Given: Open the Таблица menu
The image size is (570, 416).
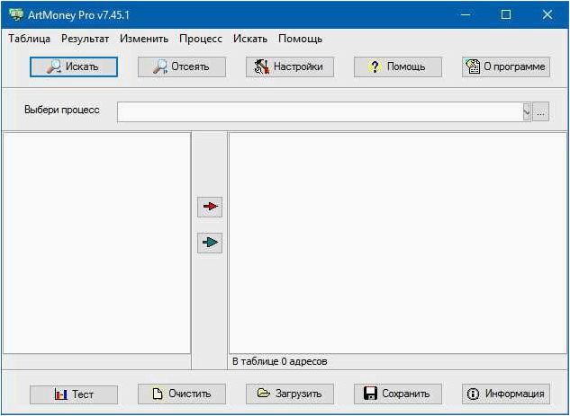Looking at the screenshot, I should tap(30, 39).
